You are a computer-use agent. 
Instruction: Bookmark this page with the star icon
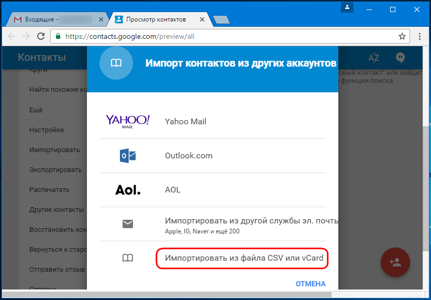point(402,36)
